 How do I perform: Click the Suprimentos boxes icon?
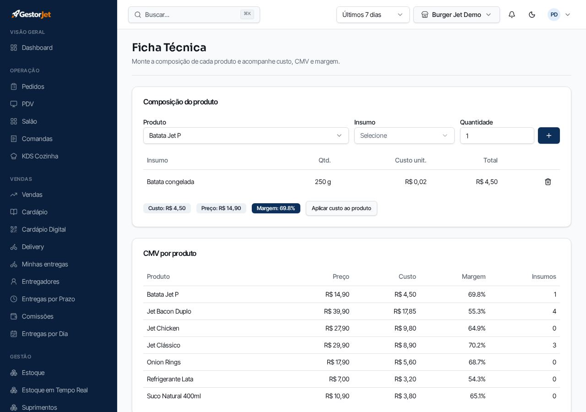(x=14, y=407)
